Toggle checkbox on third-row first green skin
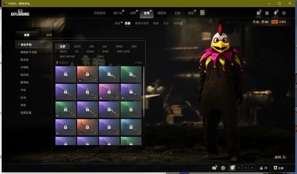This screenshot has height=174, width=297. (x=73, y=115)
